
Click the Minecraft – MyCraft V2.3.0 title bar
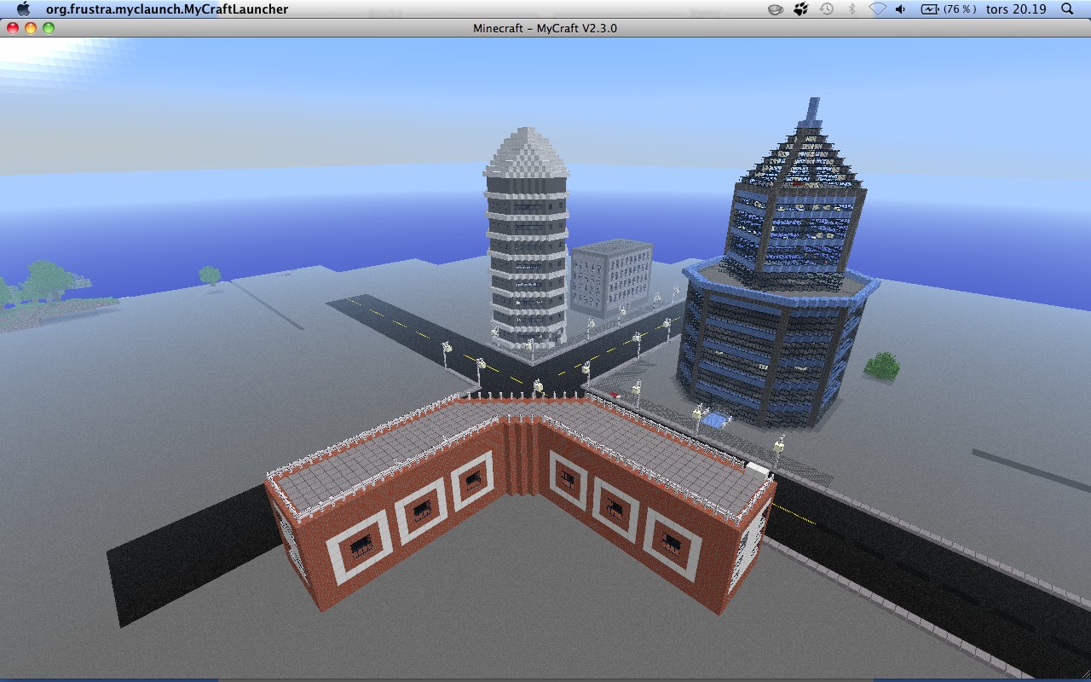pyautogui.click(x=545, y=27)
